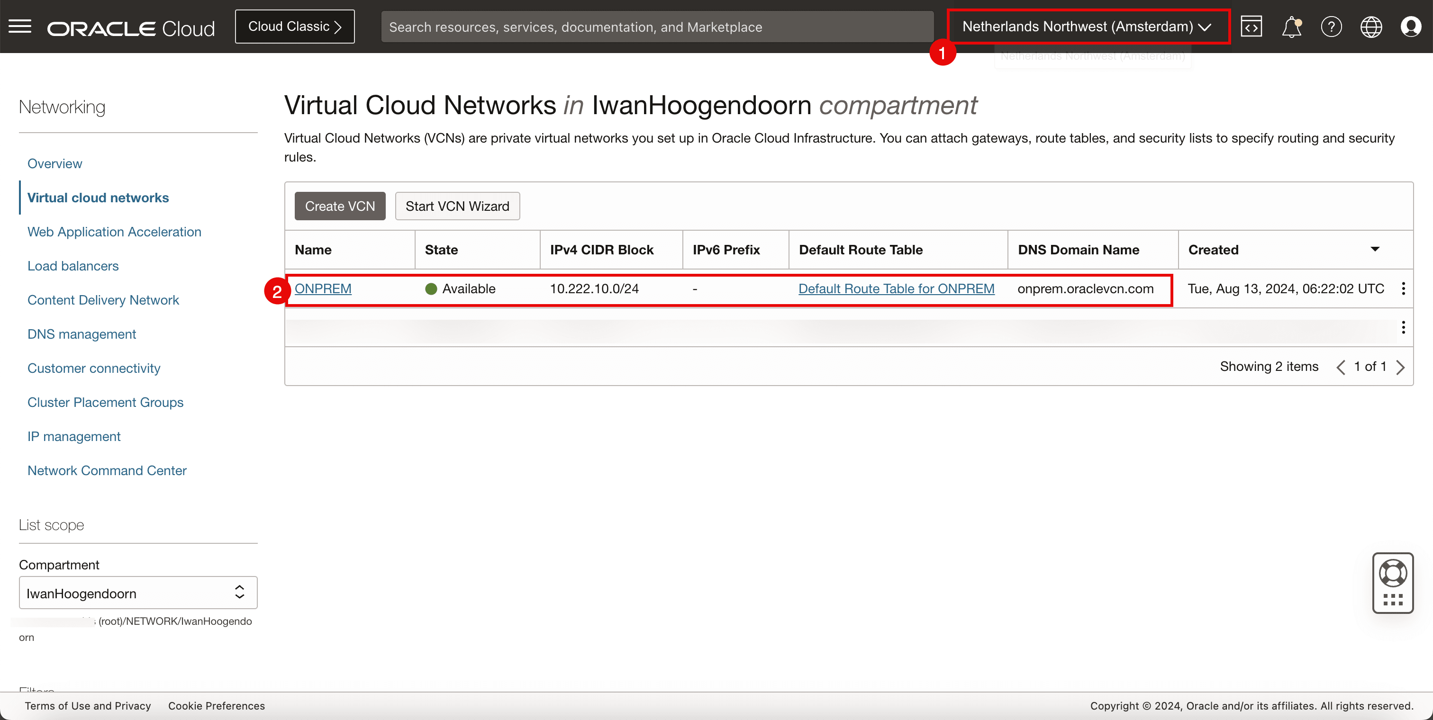The width and height of the screenshot is (1433, 720).
Task: Open the ONPREM VCN link
Action: (323, 288)
